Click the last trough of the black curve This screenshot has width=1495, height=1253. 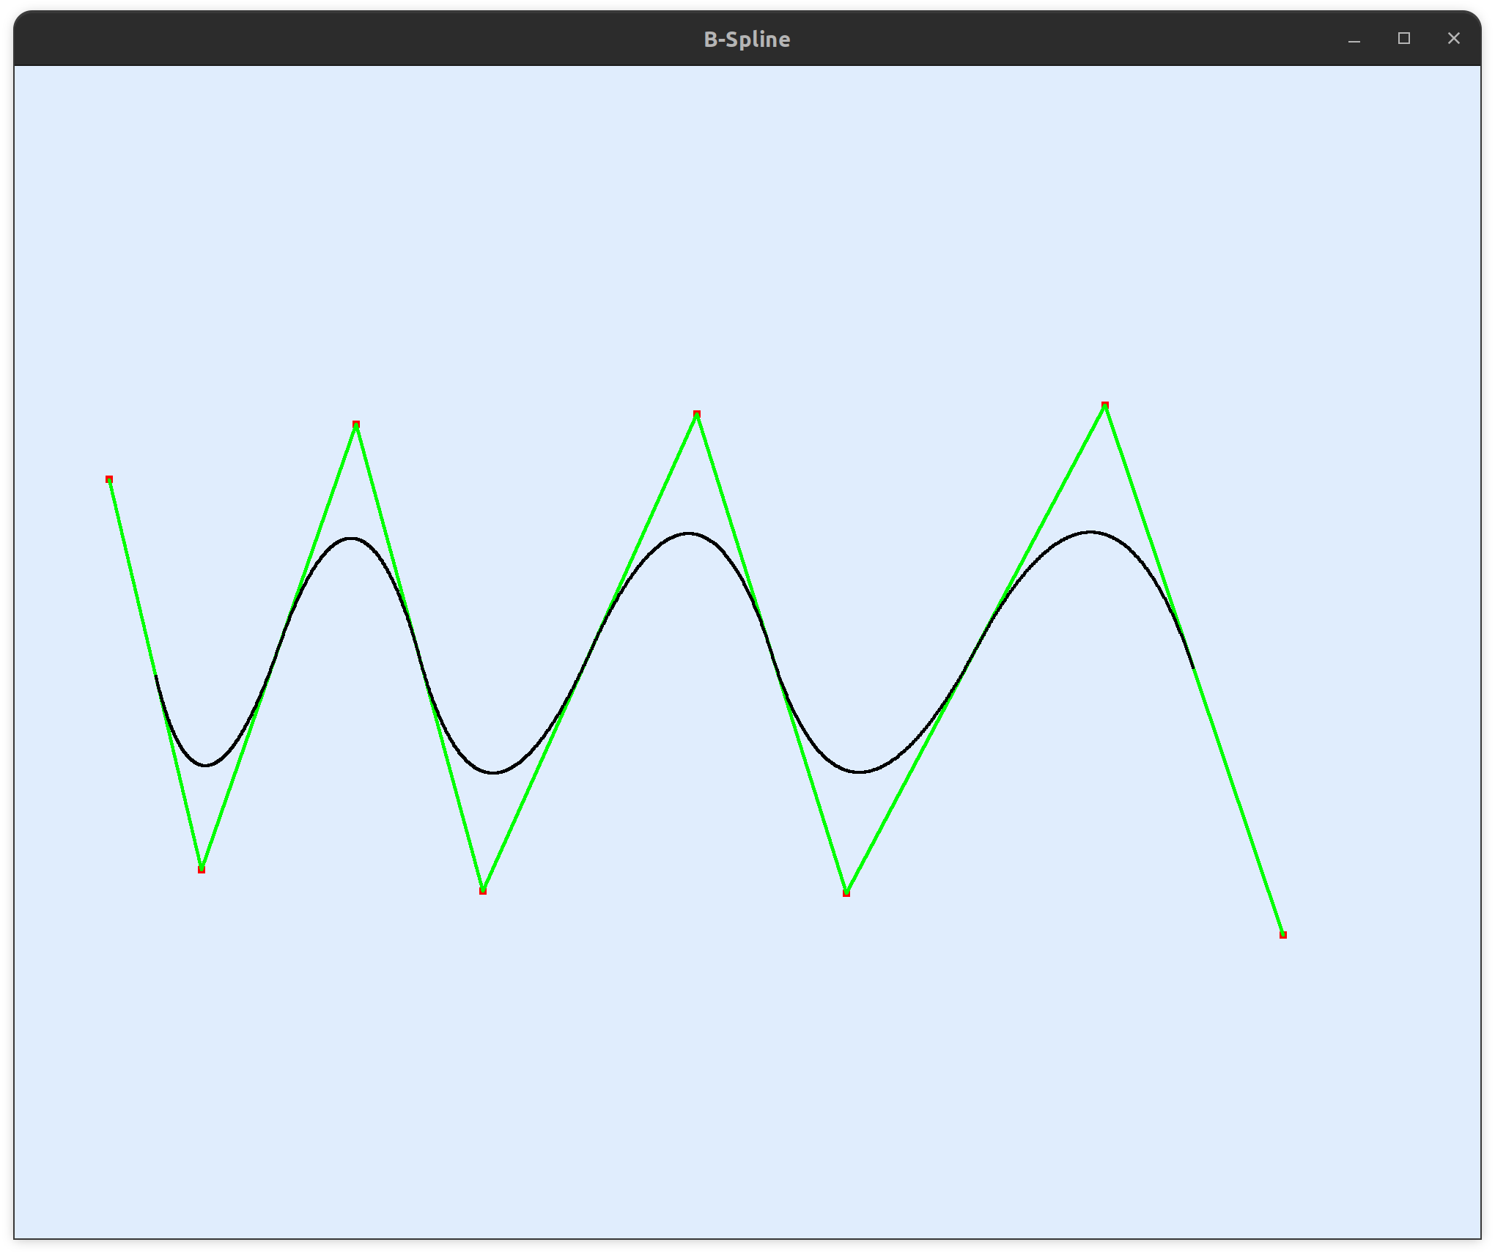point(859,772)
